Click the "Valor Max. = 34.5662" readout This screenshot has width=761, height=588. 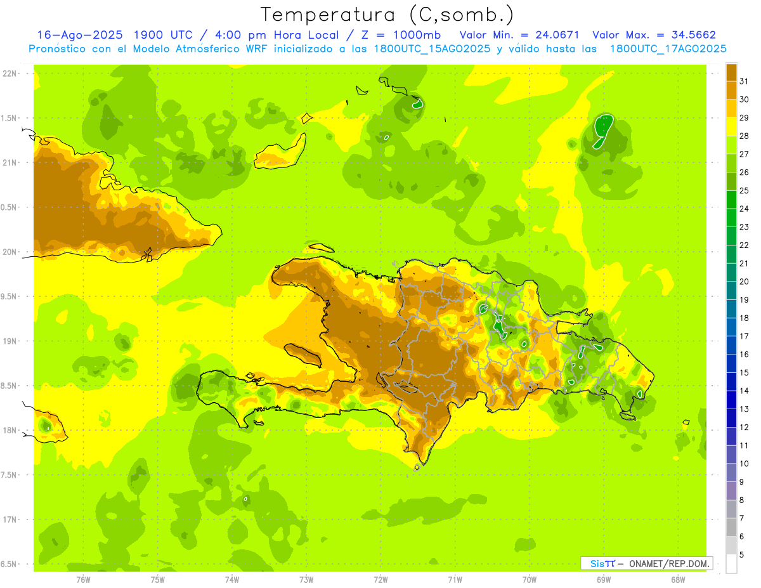654,35
